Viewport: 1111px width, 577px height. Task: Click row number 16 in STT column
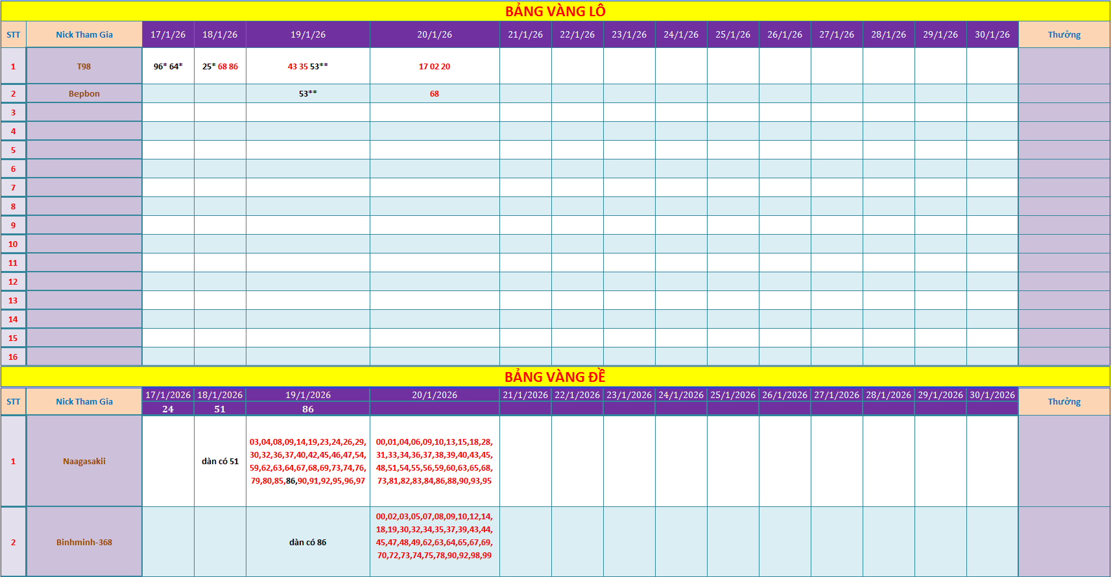tap(13, 357)
